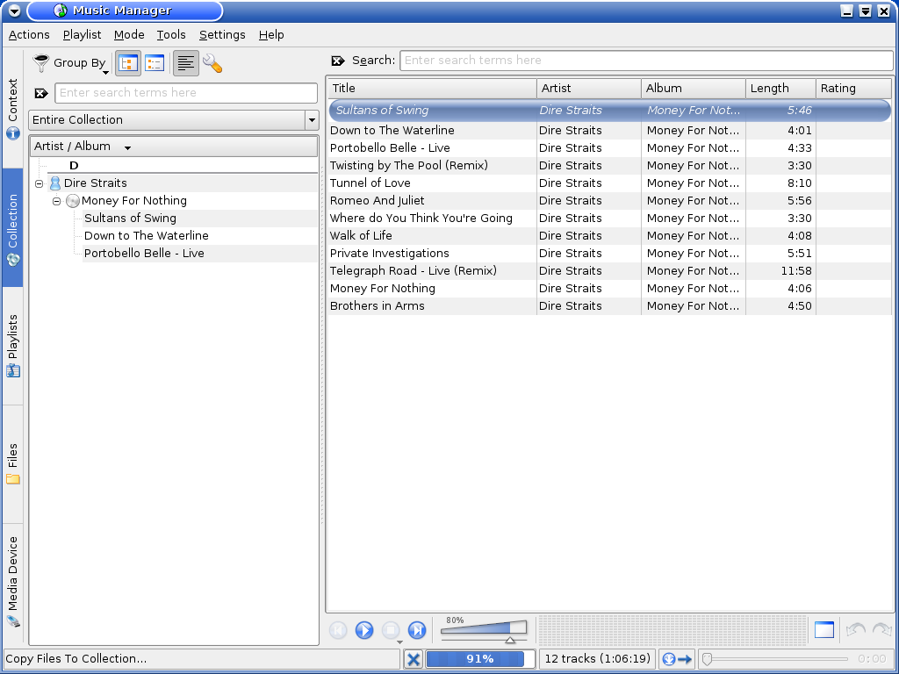Clear the playlist search field icon
Viewport: 899px width, 674px height.
pos(338,61)
